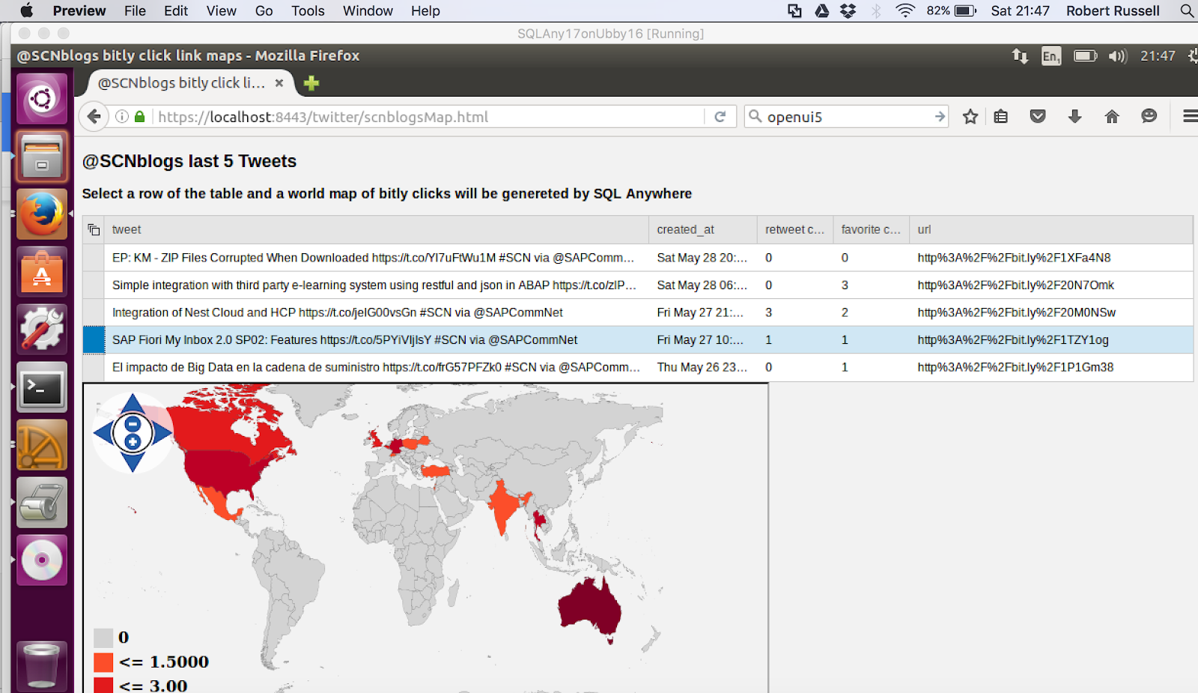Switch to @SCNblogs bitly click tab
1198x693 pixels.
point(181,83)
